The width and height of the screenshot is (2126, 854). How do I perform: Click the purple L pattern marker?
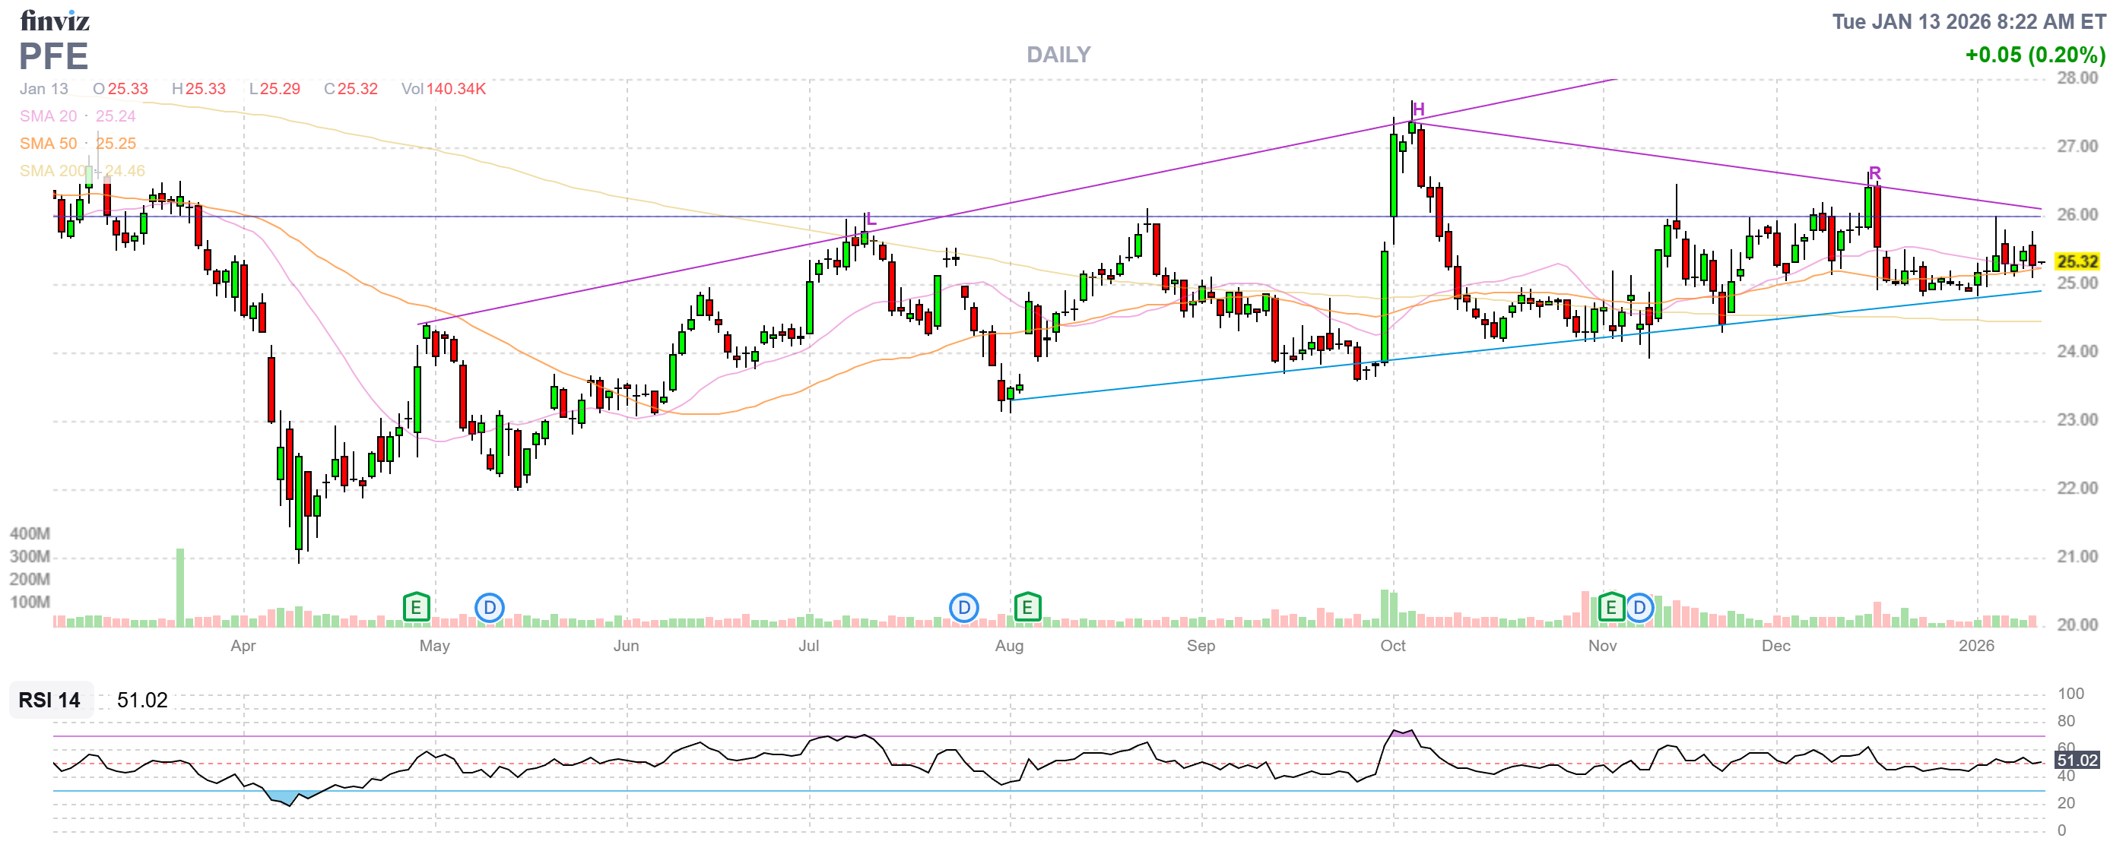point(871,220)
